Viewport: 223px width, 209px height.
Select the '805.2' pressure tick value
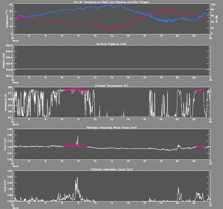click(9, 52)
